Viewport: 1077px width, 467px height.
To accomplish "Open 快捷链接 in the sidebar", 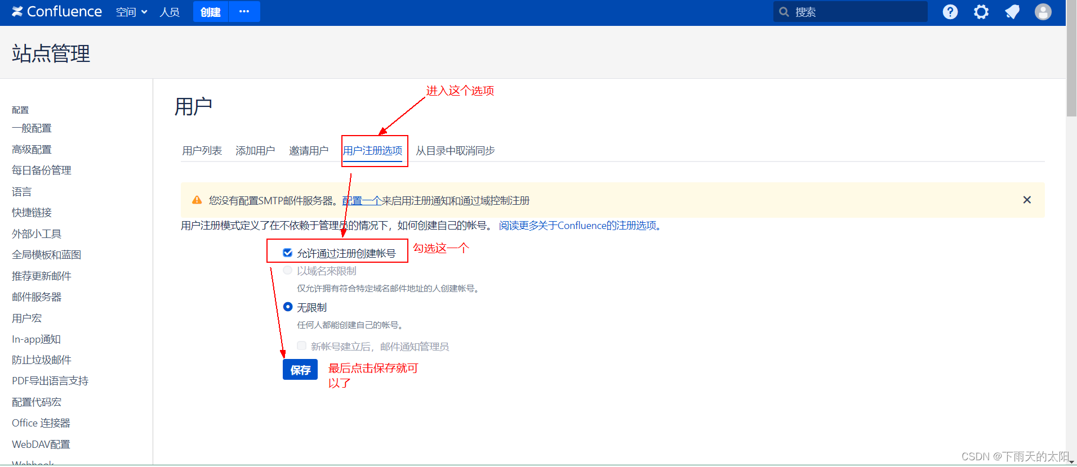I will [32, 212].
